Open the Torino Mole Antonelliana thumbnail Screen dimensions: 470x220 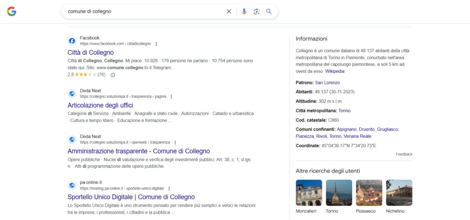[339, 193]
